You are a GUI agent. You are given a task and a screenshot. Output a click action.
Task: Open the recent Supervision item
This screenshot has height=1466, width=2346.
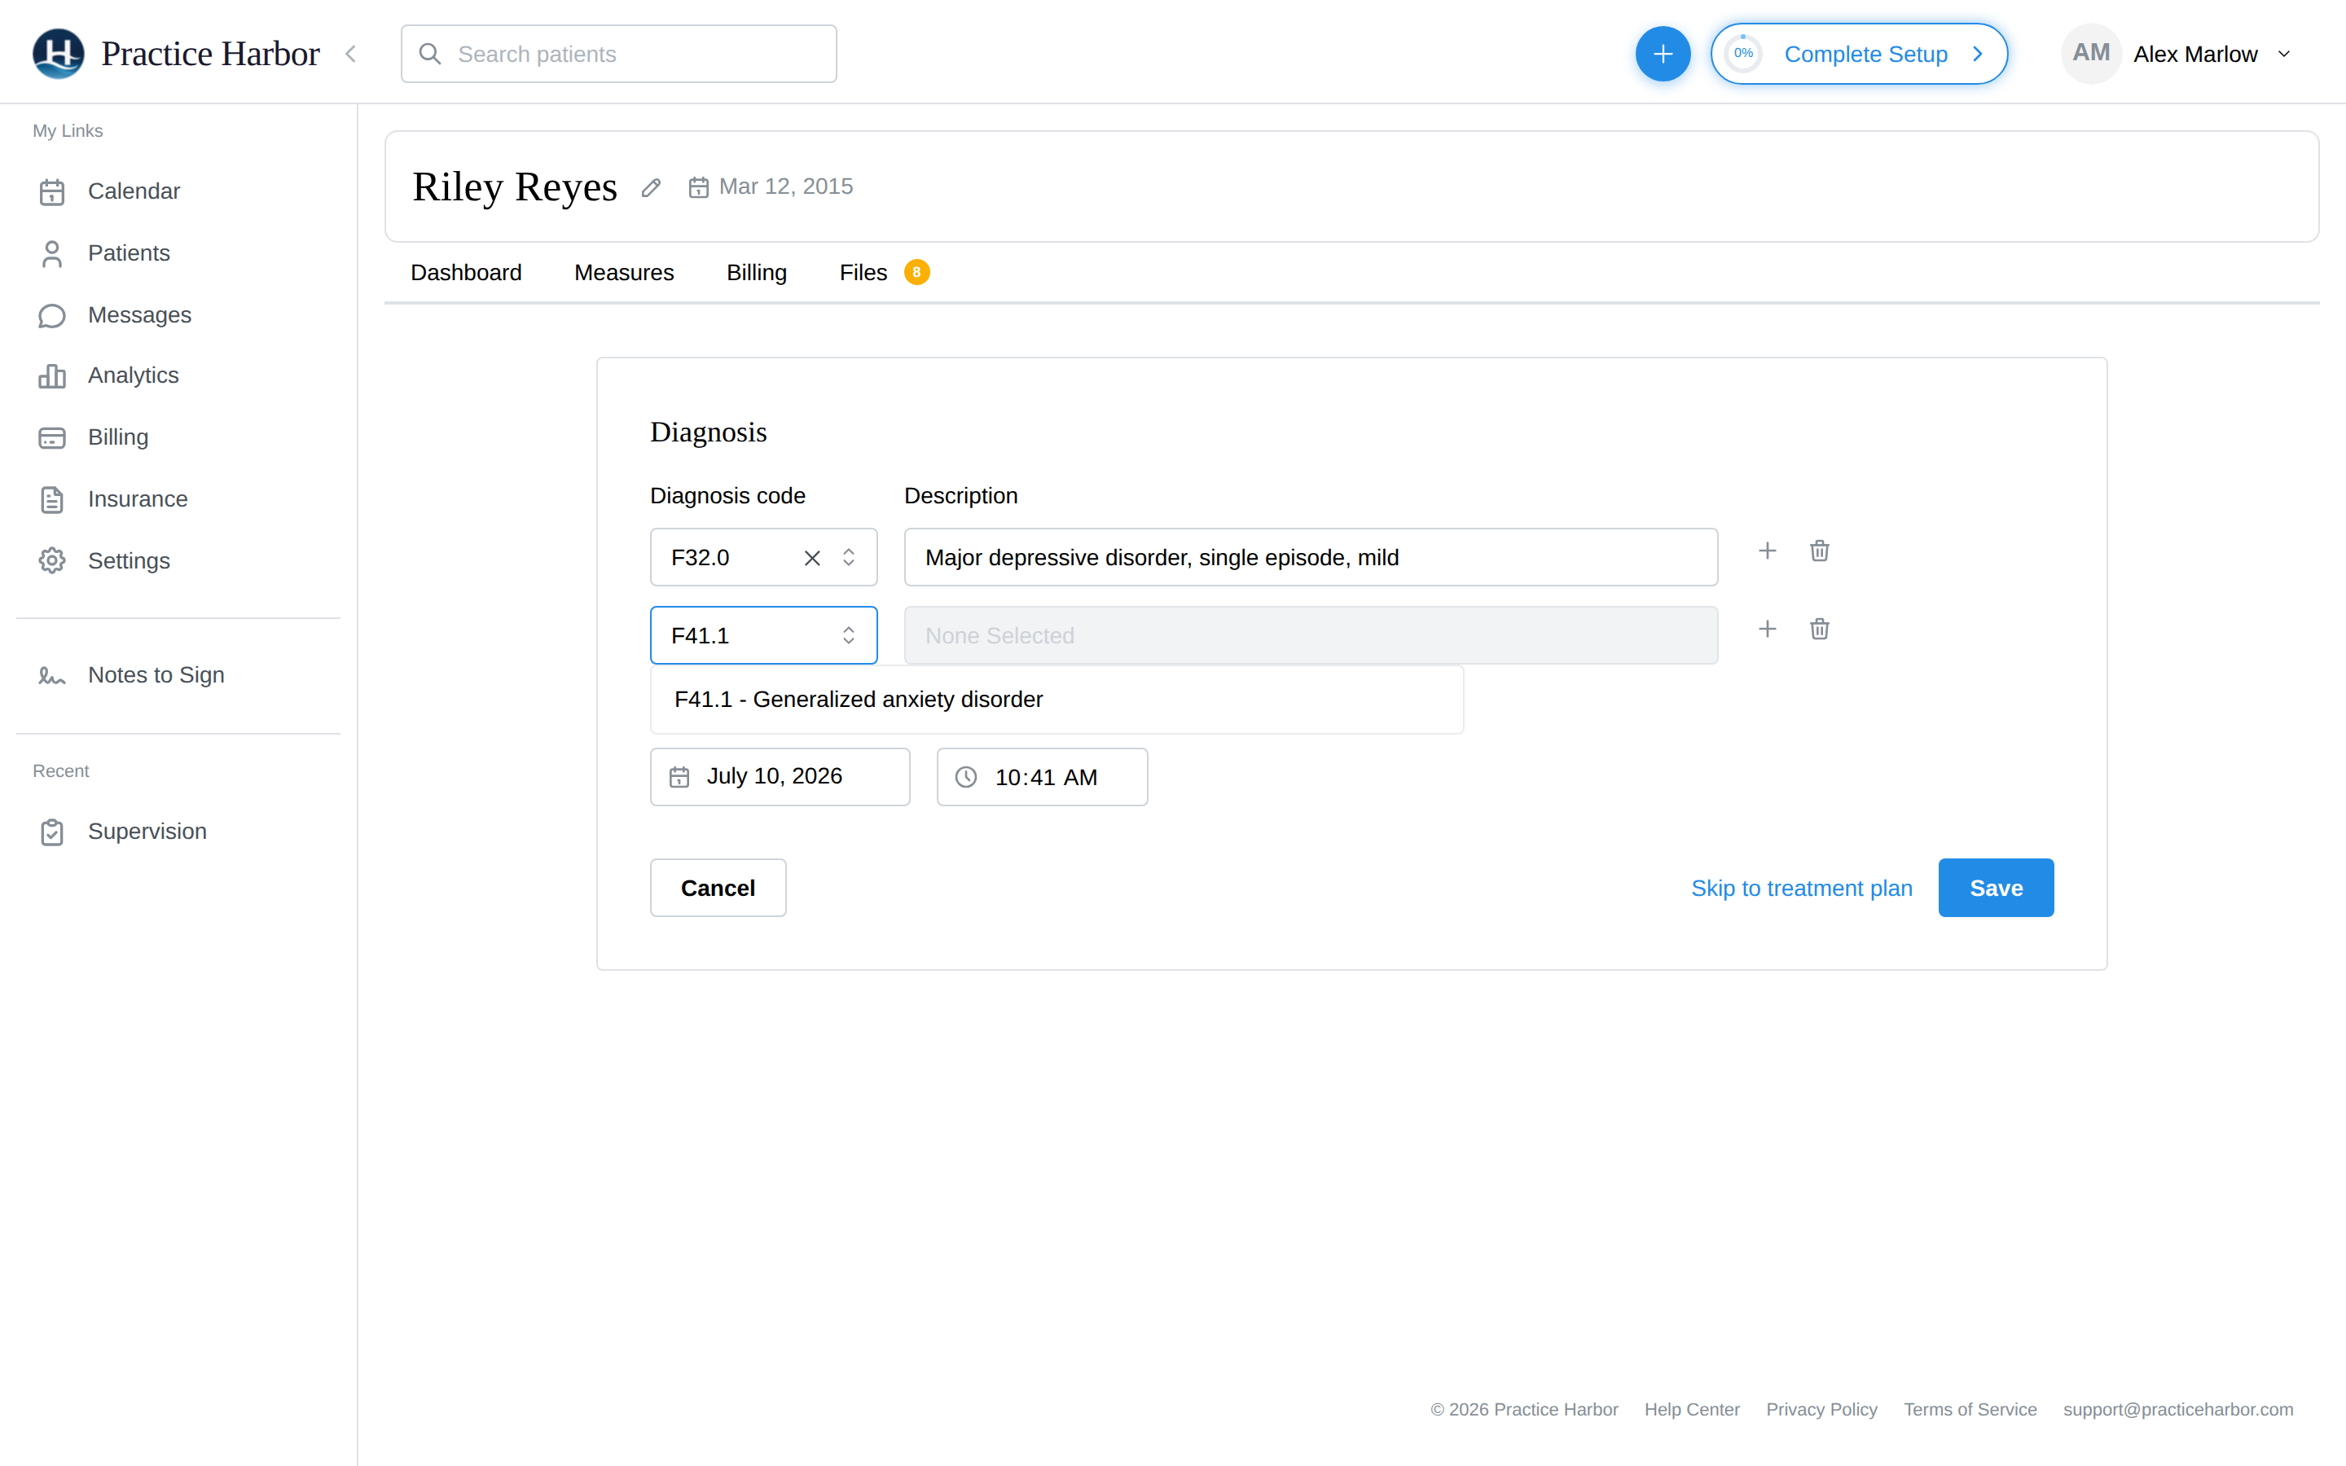click(x=147, y=831)
